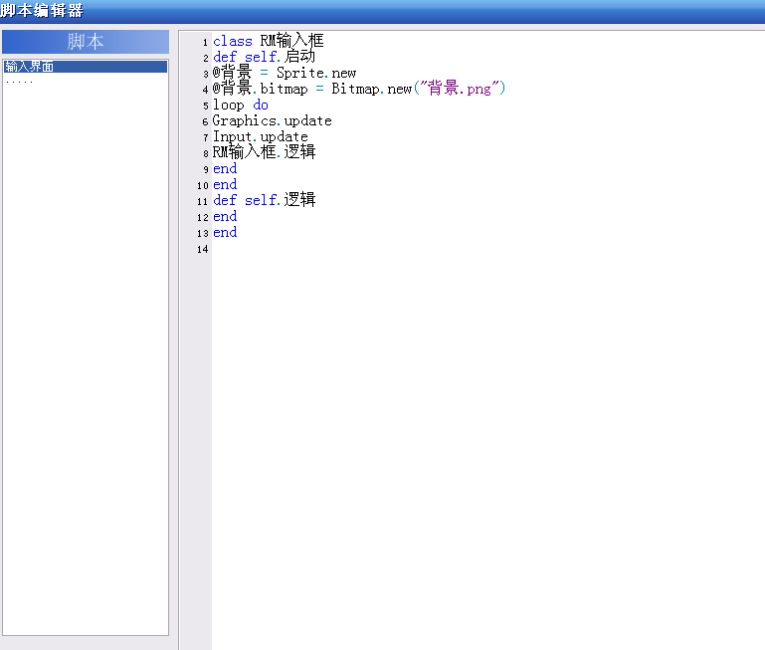765x650 pixels.
Task: Click line 4 with Bitmap.new("背景.png")
Action: (x=359, y=89)
